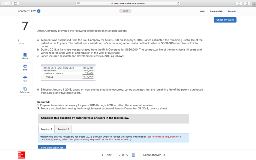The height and width of the screenshot is (160, 256).
Task: Click the '7 of 10' question indicator
Action: tap(123, 155)
